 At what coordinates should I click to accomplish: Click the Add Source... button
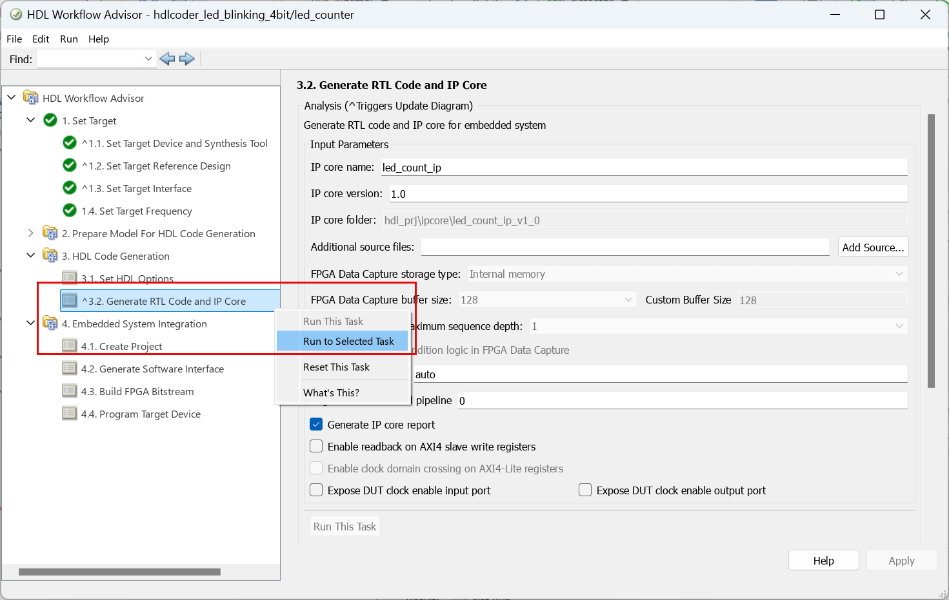(x=873, y=247)
